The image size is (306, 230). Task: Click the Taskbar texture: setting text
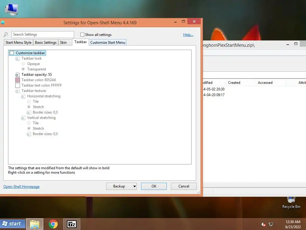click(x=34, y=91)
